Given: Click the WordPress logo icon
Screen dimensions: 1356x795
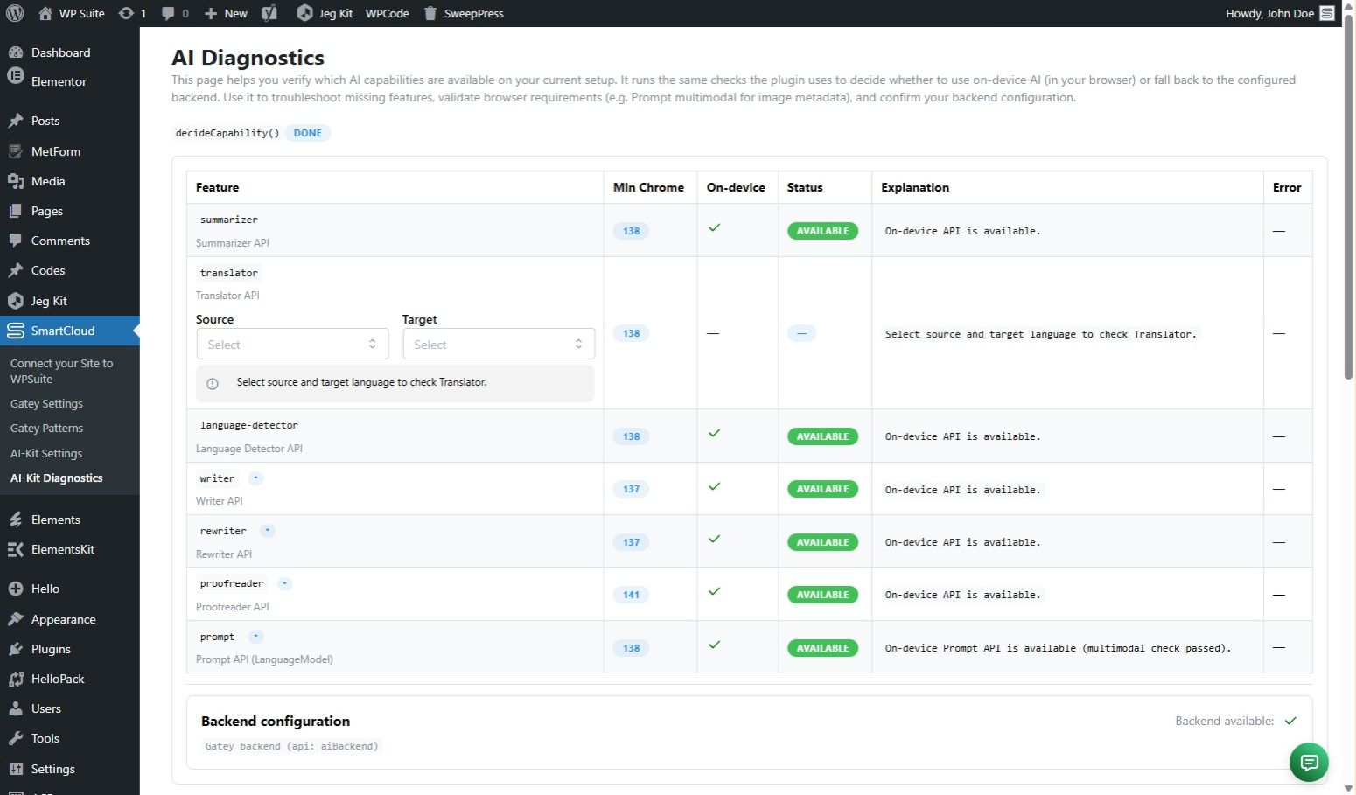Looking at the screenshot, I should [15, 13].
